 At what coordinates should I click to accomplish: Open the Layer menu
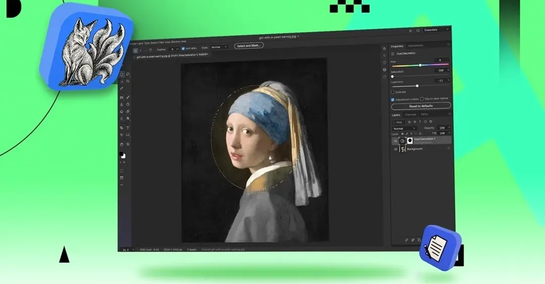[x=139, y=44]
